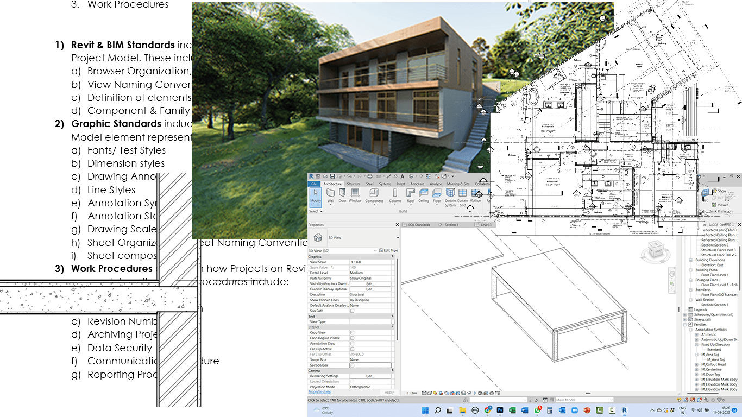Viewport: 742px width, 417px height.
Task: Click the taskbar search magnifier
Action: [x=437, y=410]
